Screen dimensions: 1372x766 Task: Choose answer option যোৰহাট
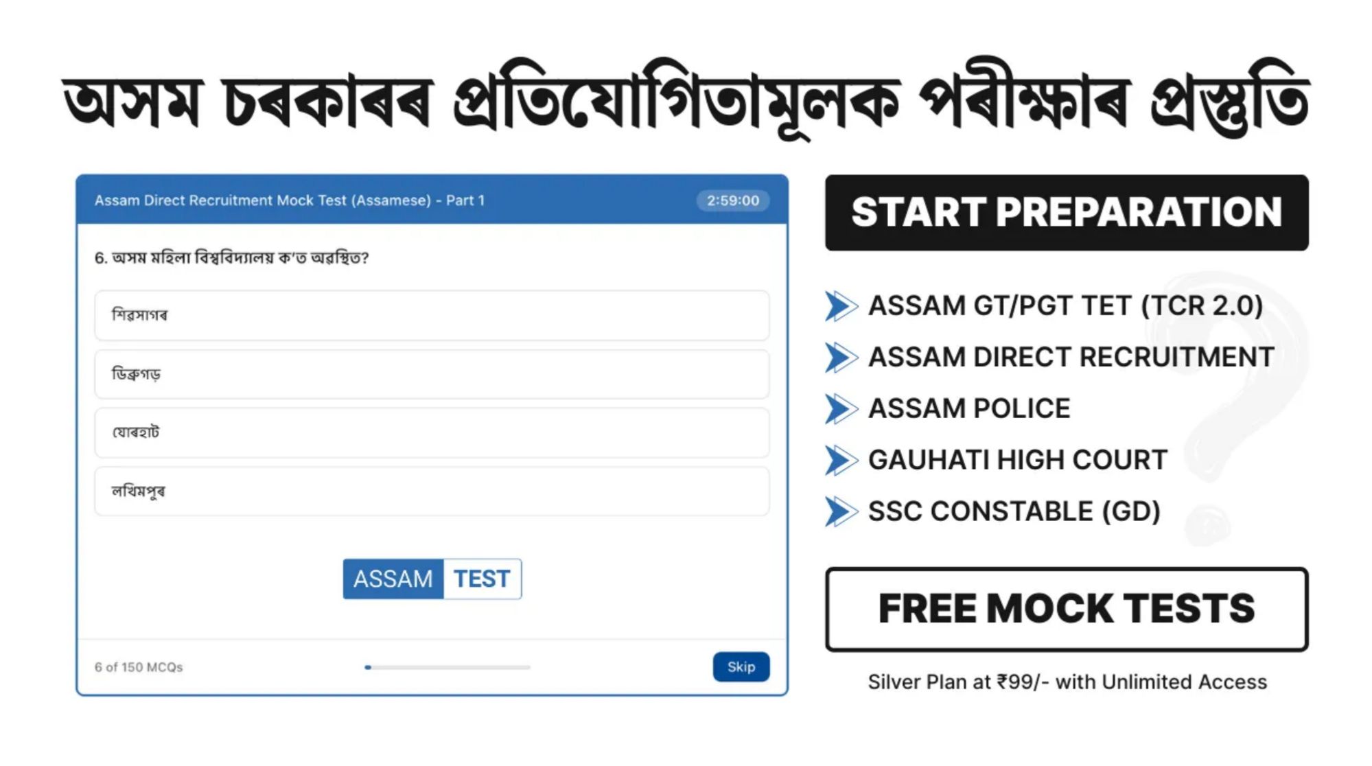point(432,432)
